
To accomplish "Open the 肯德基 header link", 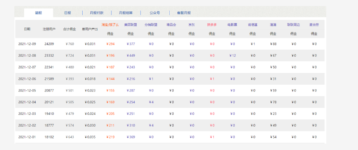I will [x=253, y=25].
